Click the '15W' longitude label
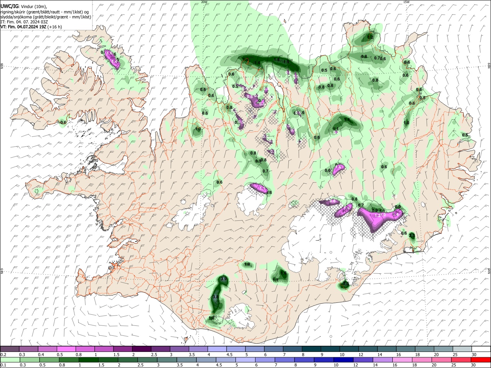The image size is (491, 368). tap(406, 2)
